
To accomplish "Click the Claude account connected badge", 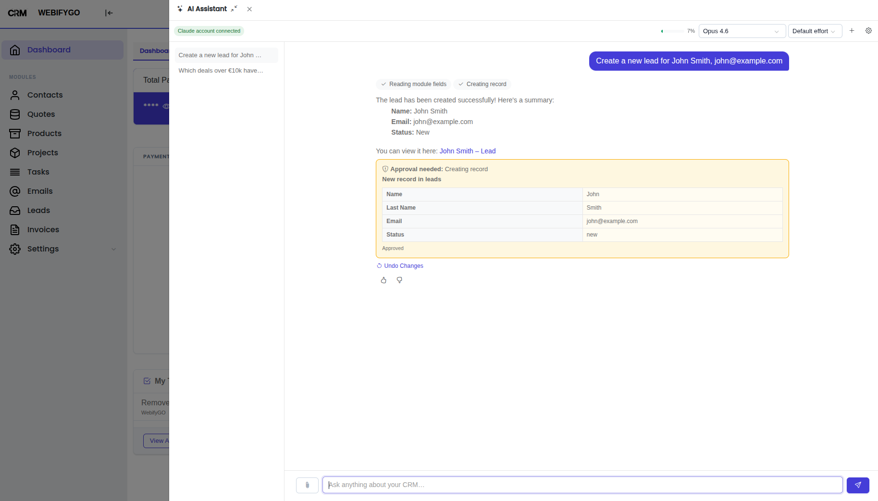I will tap(209, 31).
